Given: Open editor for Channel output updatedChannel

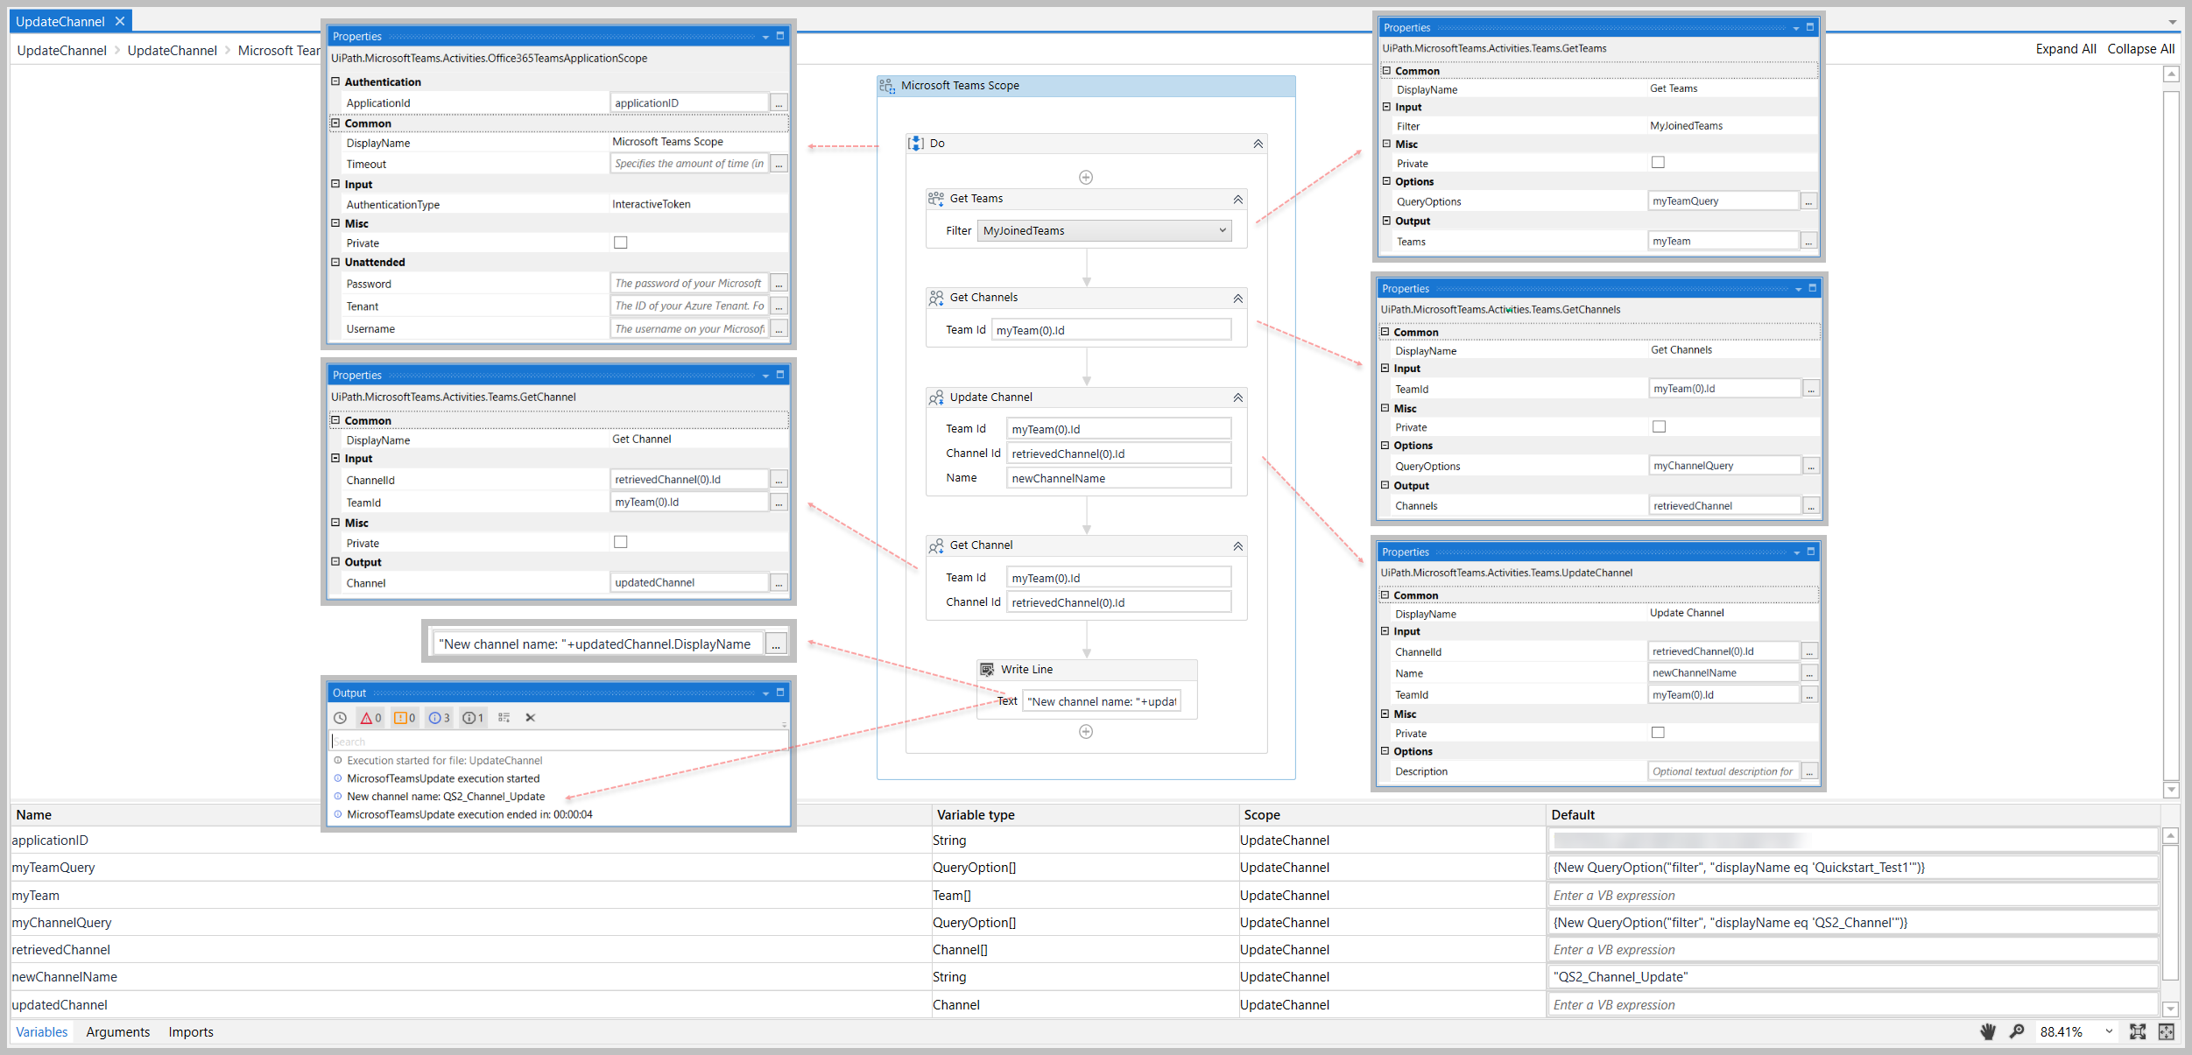Looking at the screenshot, I should click(779, 583).
